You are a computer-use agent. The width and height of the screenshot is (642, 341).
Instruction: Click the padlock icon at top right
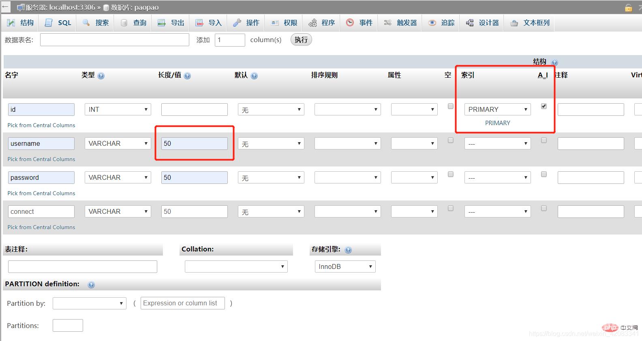pos(628,7)
